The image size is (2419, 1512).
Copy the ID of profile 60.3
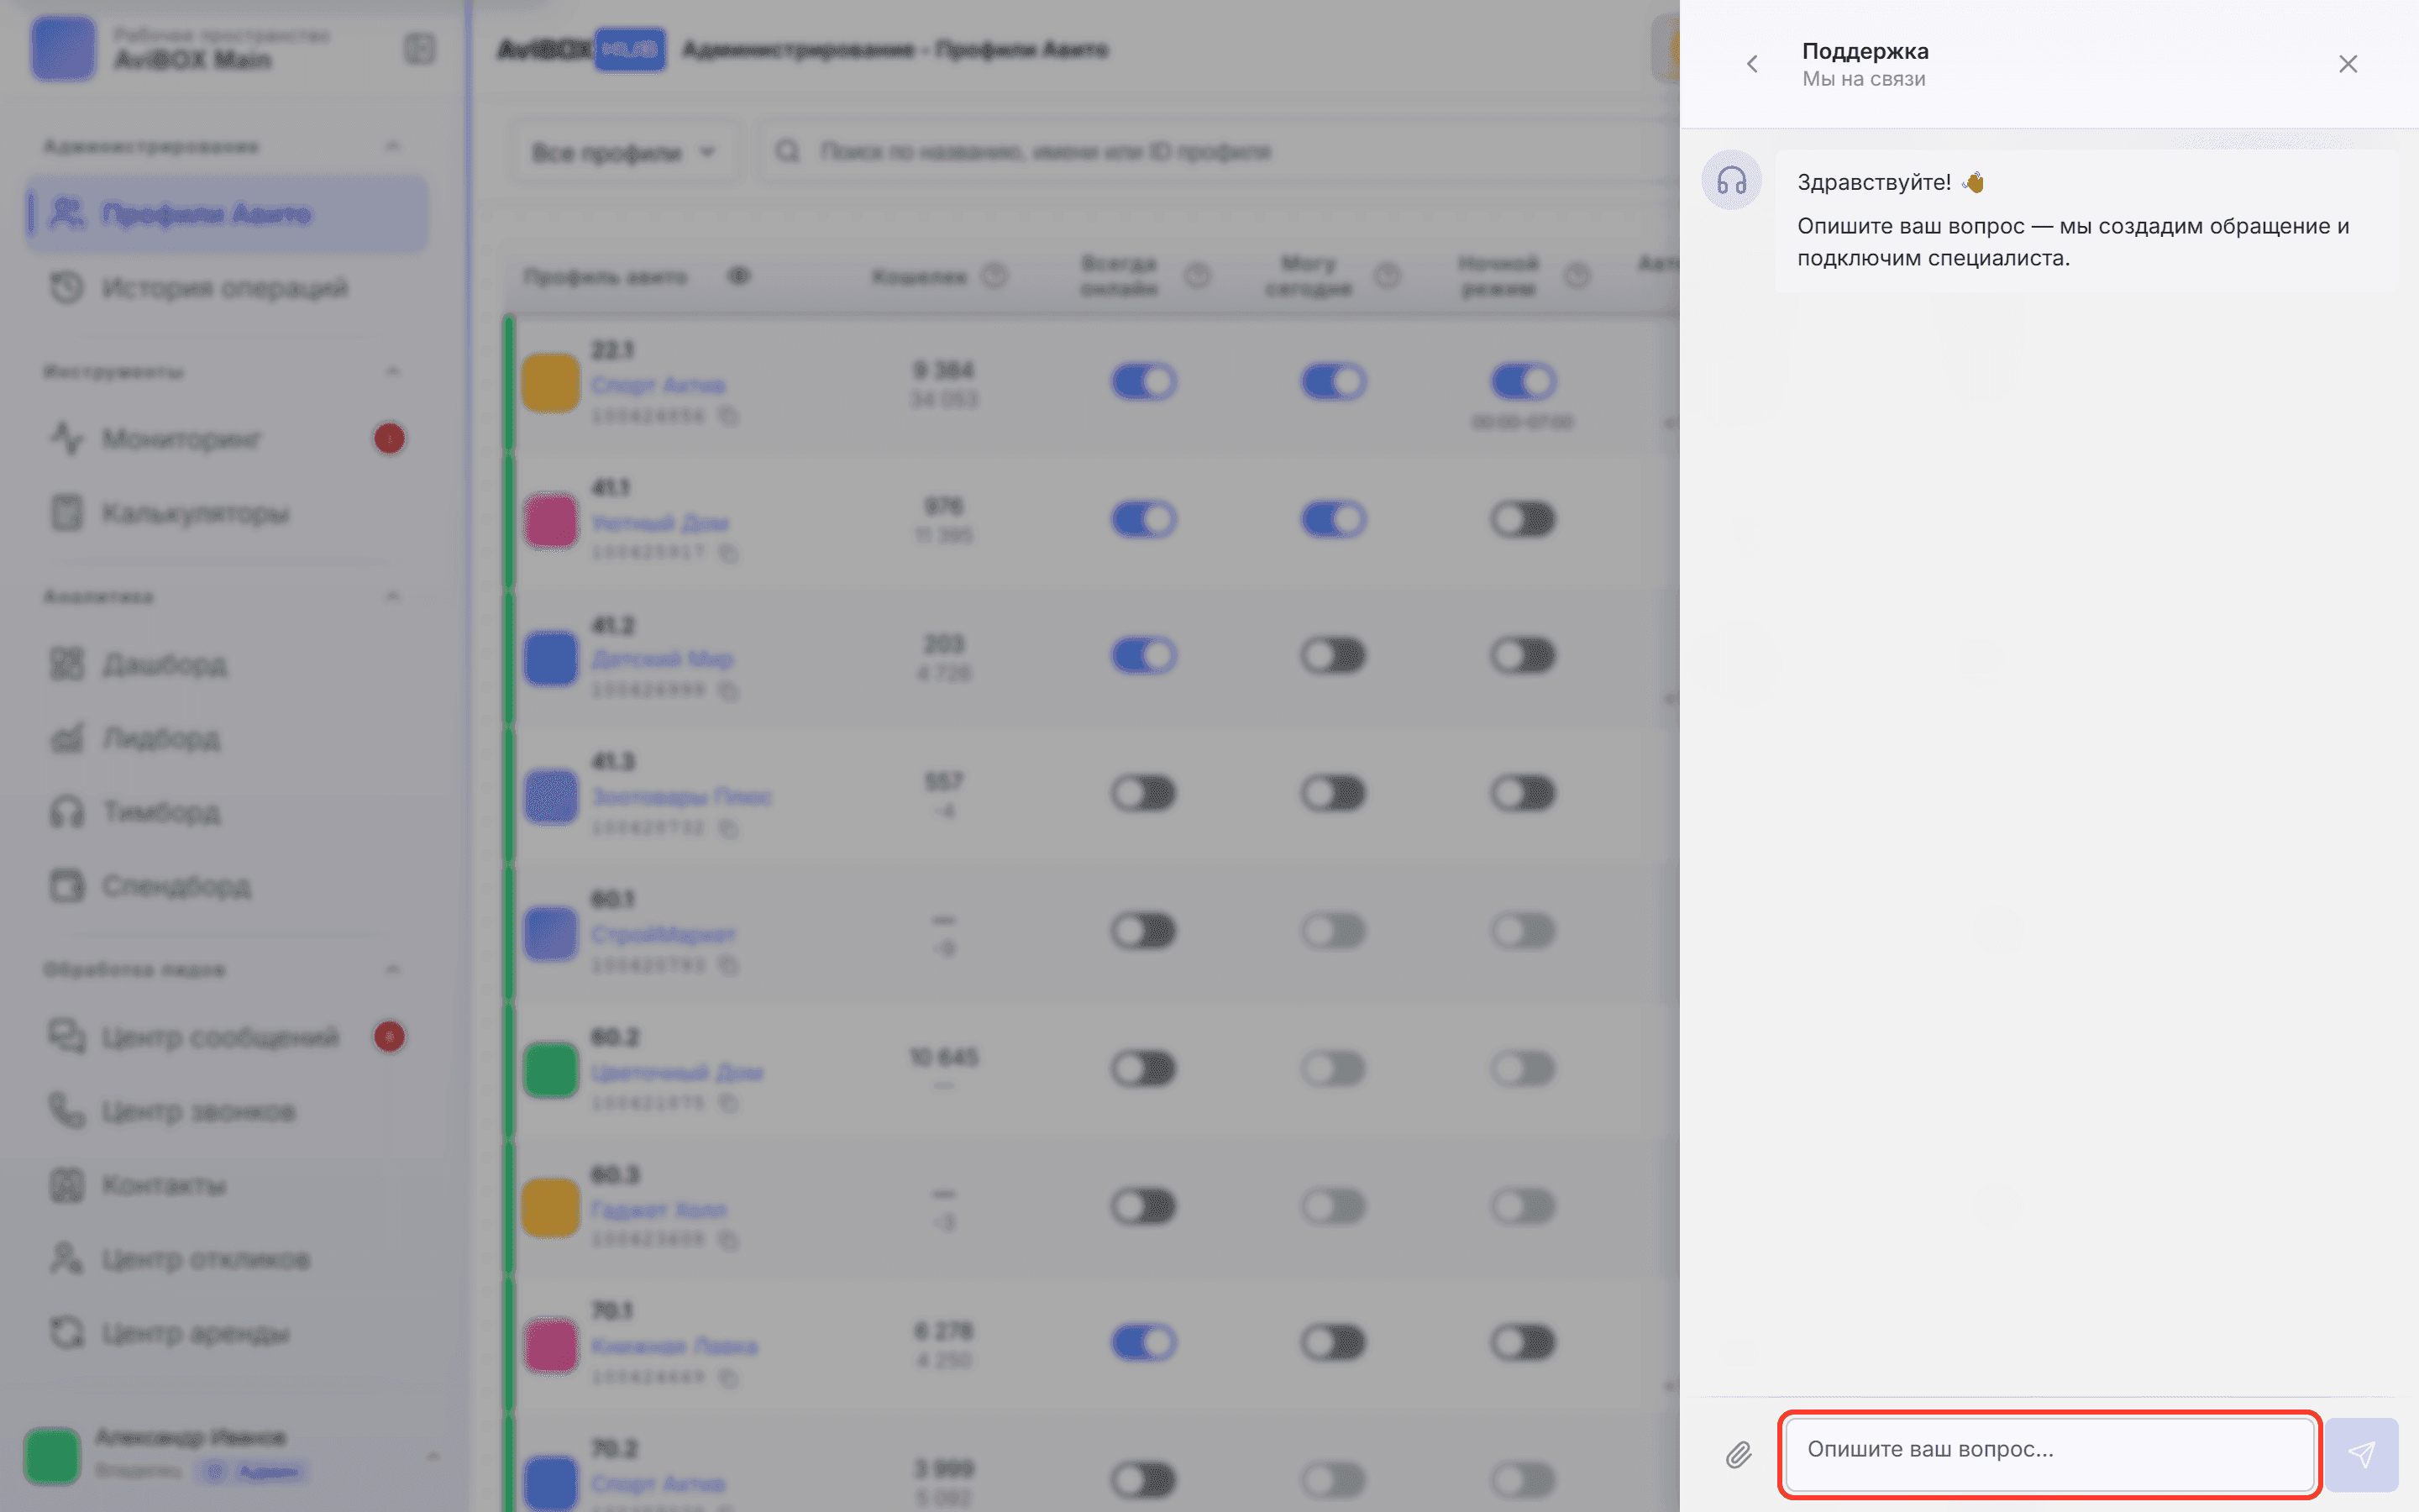(x=729, y=1241)
